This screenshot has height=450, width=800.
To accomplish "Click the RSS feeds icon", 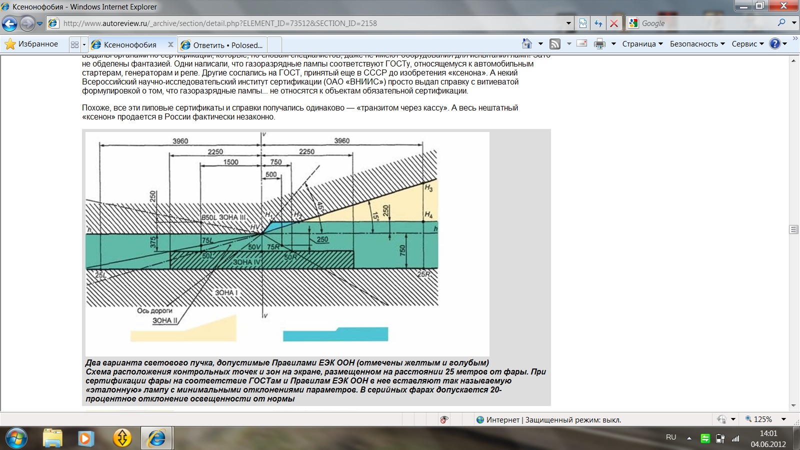I will point(555,44).
